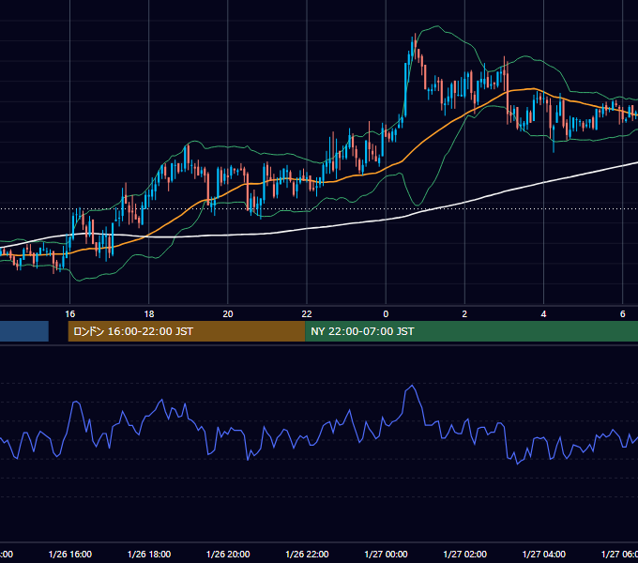Select the NY 22:00-07:00 JST session bar
The height and width of the screenshot is (563, 638).
click(x=472, y=331)
